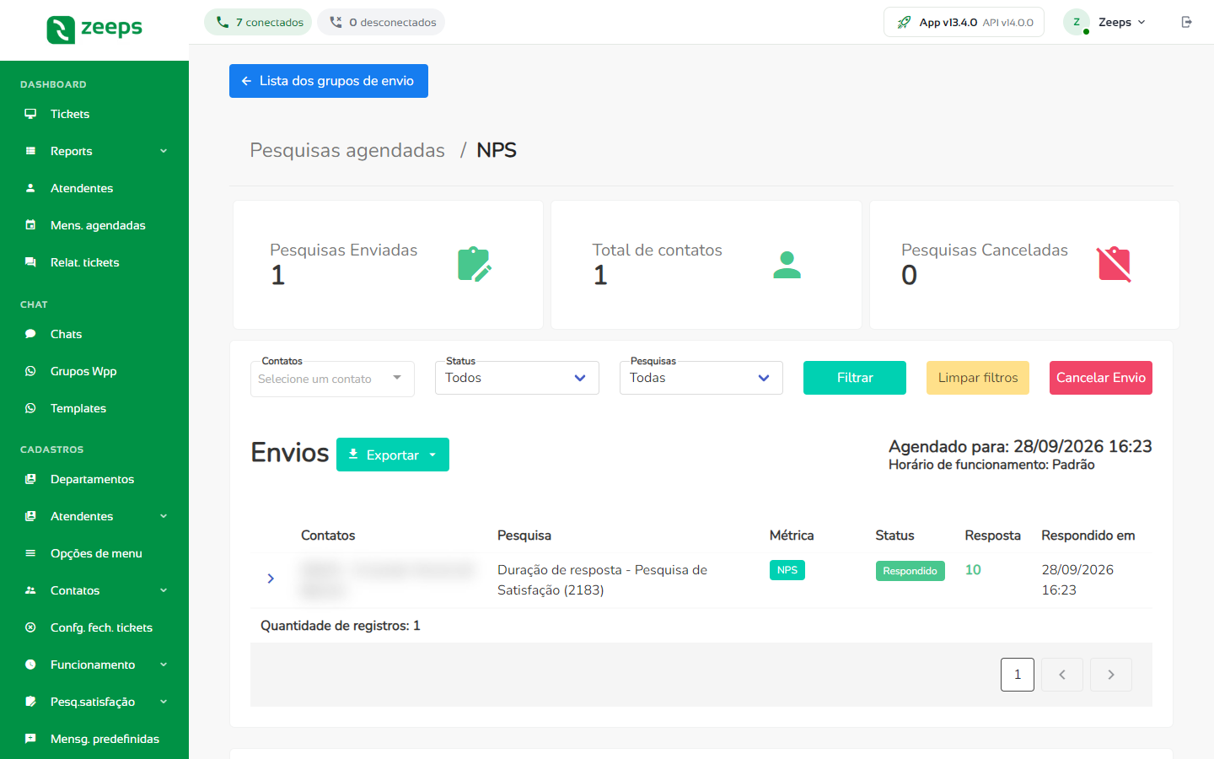Open the Exportar dropdown
The height and width of the screenshot is (759, 1214).
point(393,455)
